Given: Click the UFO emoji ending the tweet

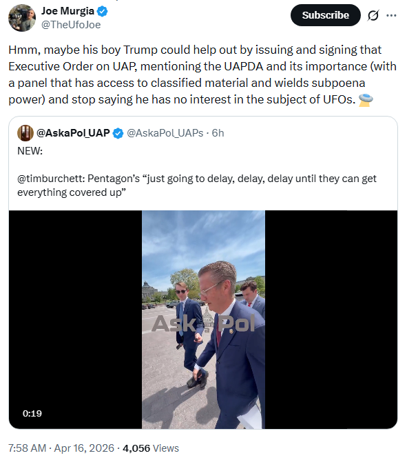Looking at the screenshot, I should pyautogui.click(x=366, y=100).
